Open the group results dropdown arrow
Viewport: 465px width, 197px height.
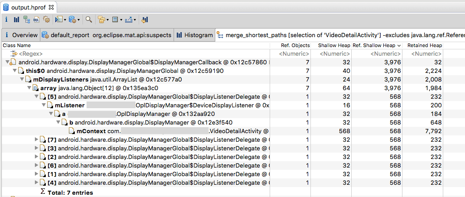[107, 20]
